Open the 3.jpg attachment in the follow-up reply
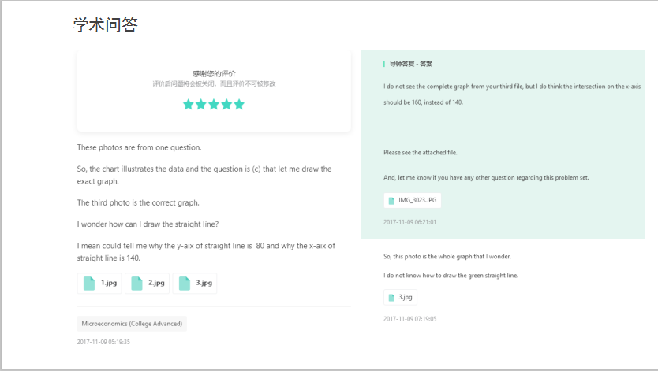 [405, 297]
